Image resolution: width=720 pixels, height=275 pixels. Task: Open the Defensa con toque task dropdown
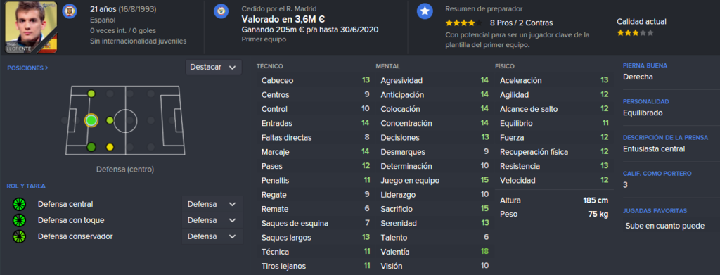point(212,220)
